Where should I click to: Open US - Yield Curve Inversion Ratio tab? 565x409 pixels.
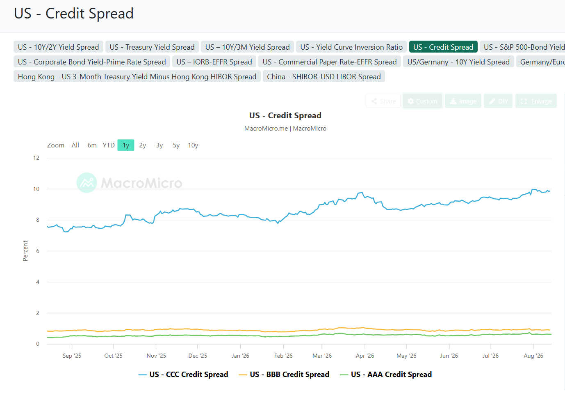click(x=351, y=47)
